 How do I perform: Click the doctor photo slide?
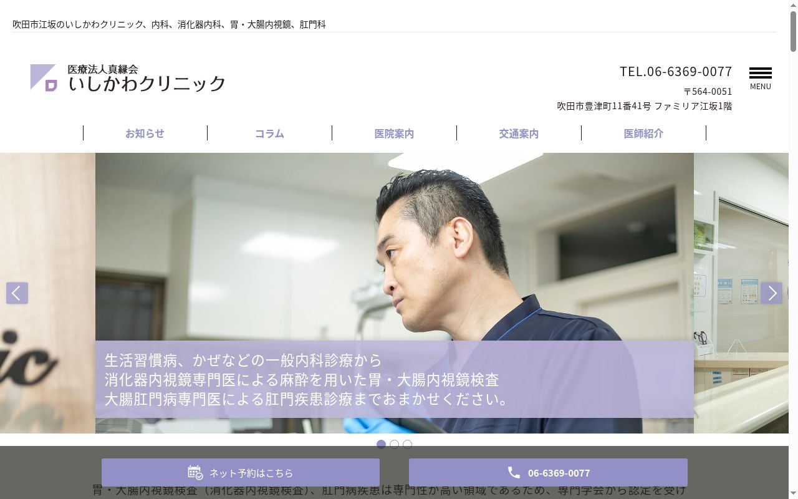395,293
